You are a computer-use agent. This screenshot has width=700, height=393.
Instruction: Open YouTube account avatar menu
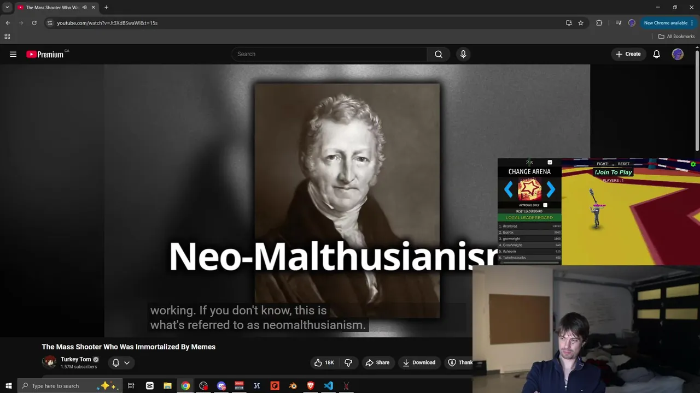click(678, 54)
